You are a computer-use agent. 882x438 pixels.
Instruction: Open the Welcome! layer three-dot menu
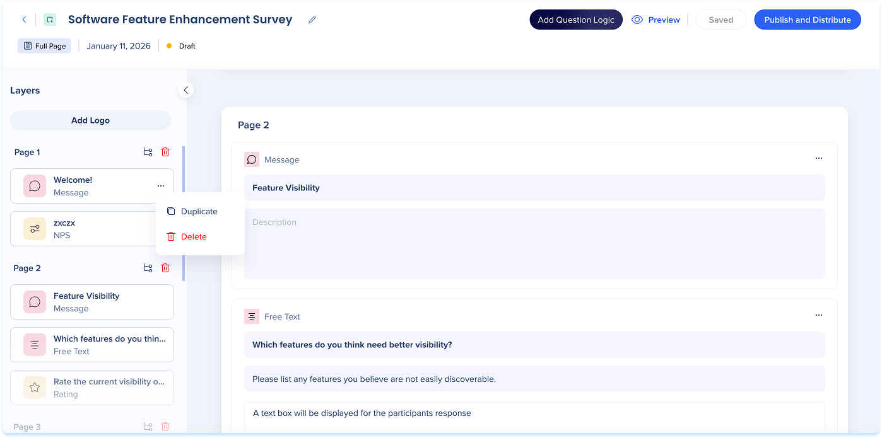(x=161, y=186)
